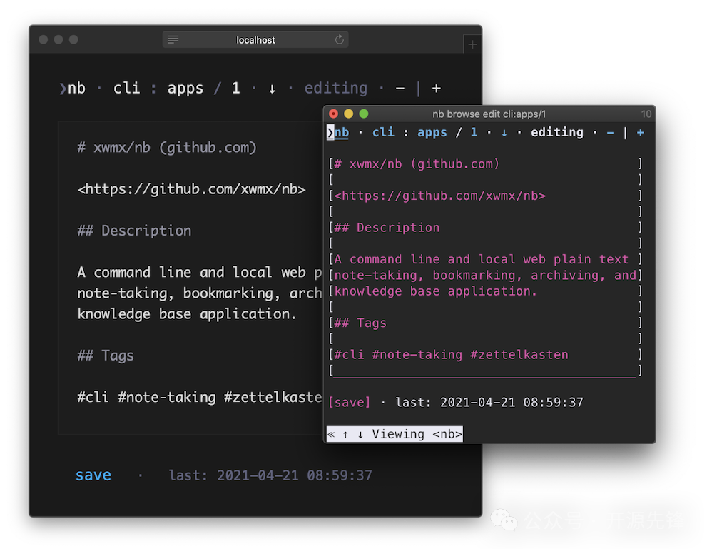The height and width of the screenshot is (549, 707).
Task: Open the apps folder link in browser window
Action: pos(185,89)
